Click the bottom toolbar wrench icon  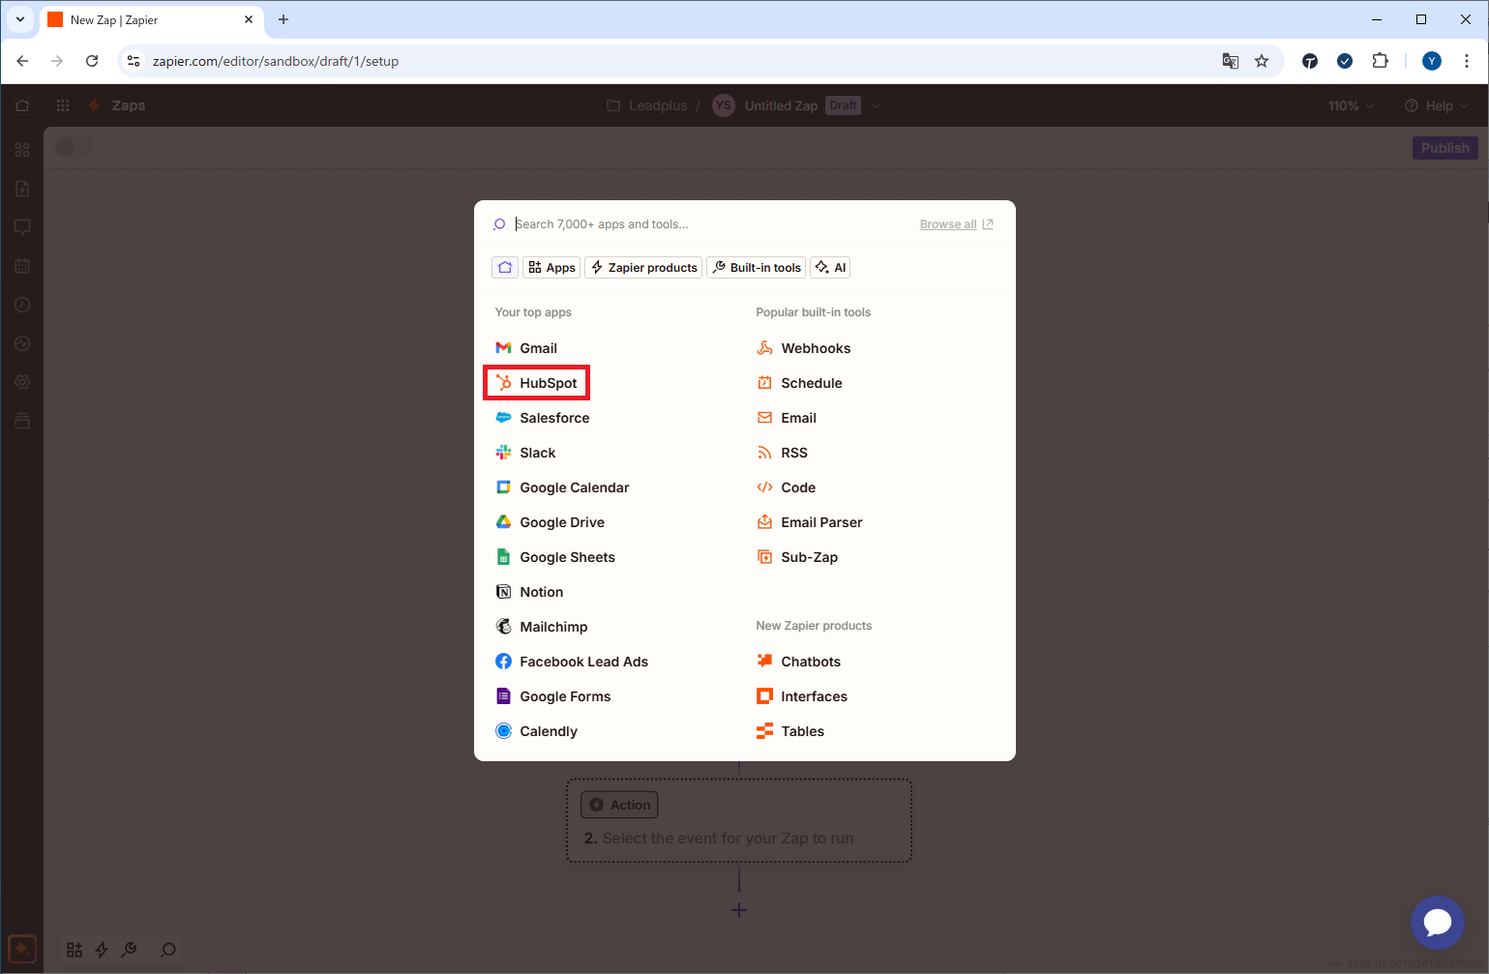point(129,950)
